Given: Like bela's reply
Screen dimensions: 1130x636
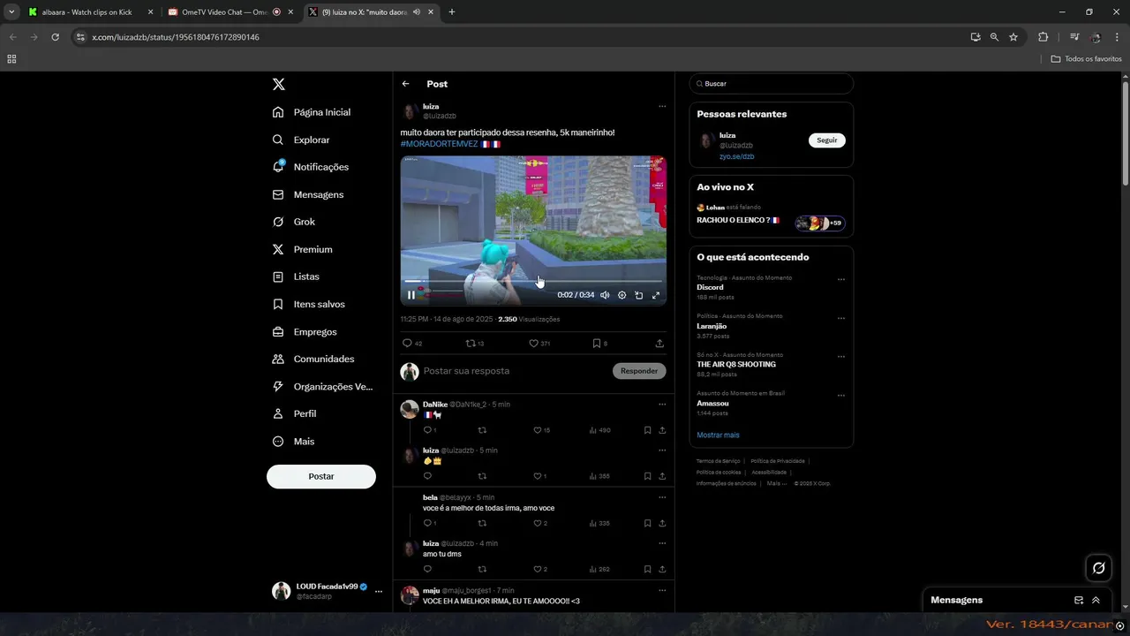Looking at the screenshot, I should coord(540,523).
